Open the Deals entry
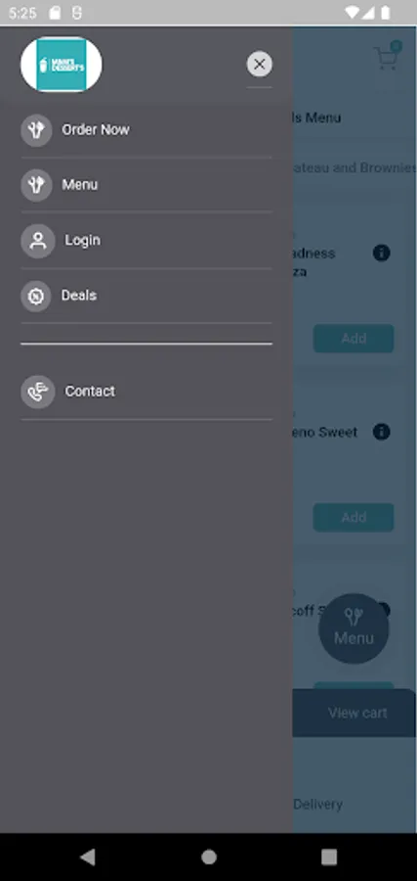 click(x=79, y=295)
